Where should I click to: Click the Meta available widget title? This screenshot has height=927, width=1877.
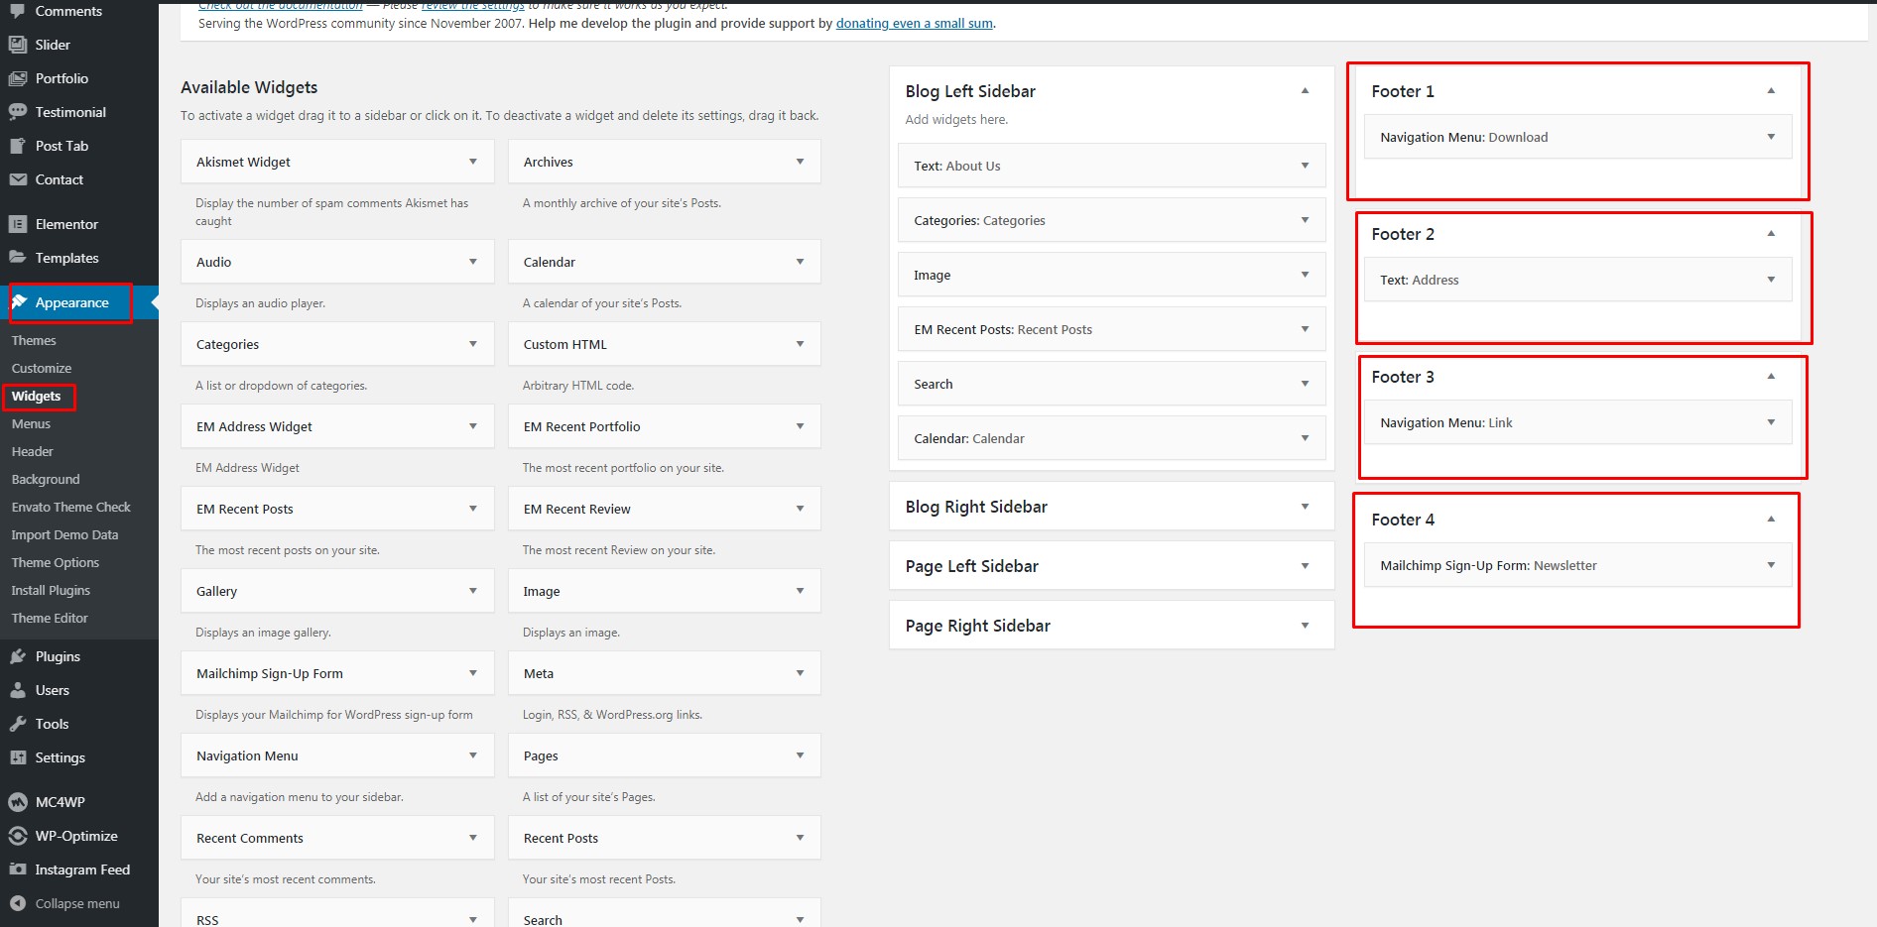click(539, 673)
